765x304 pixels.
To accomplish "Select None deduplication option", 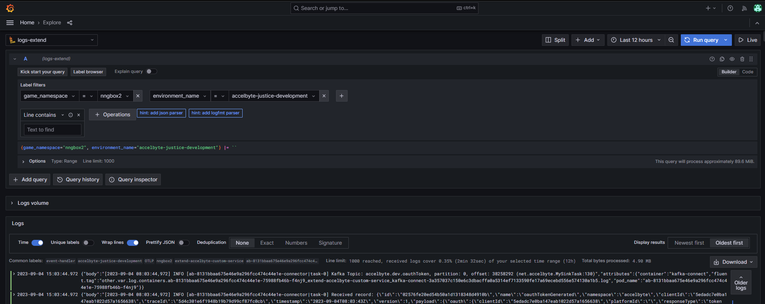I will pos(242,243).
